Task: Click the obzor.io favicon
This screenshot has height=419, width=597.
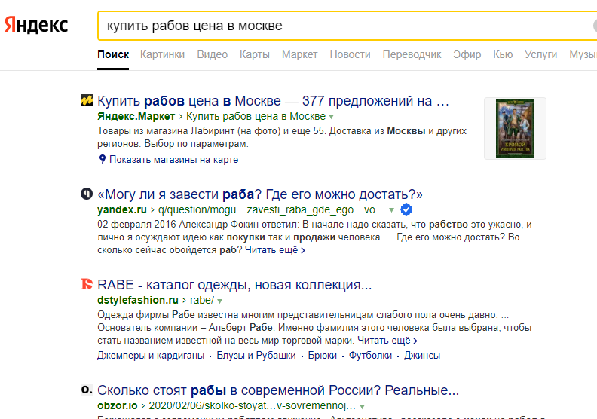Action: pyautogui.click(x=87, y=390)
